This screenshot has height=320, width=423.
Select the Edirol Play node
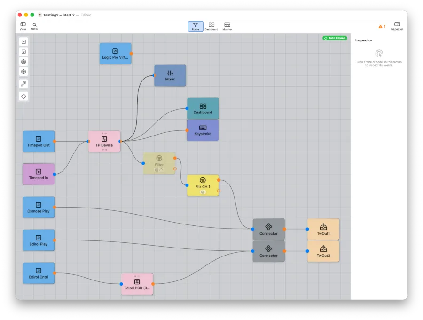pyautogui.click(x=39, y=240)
